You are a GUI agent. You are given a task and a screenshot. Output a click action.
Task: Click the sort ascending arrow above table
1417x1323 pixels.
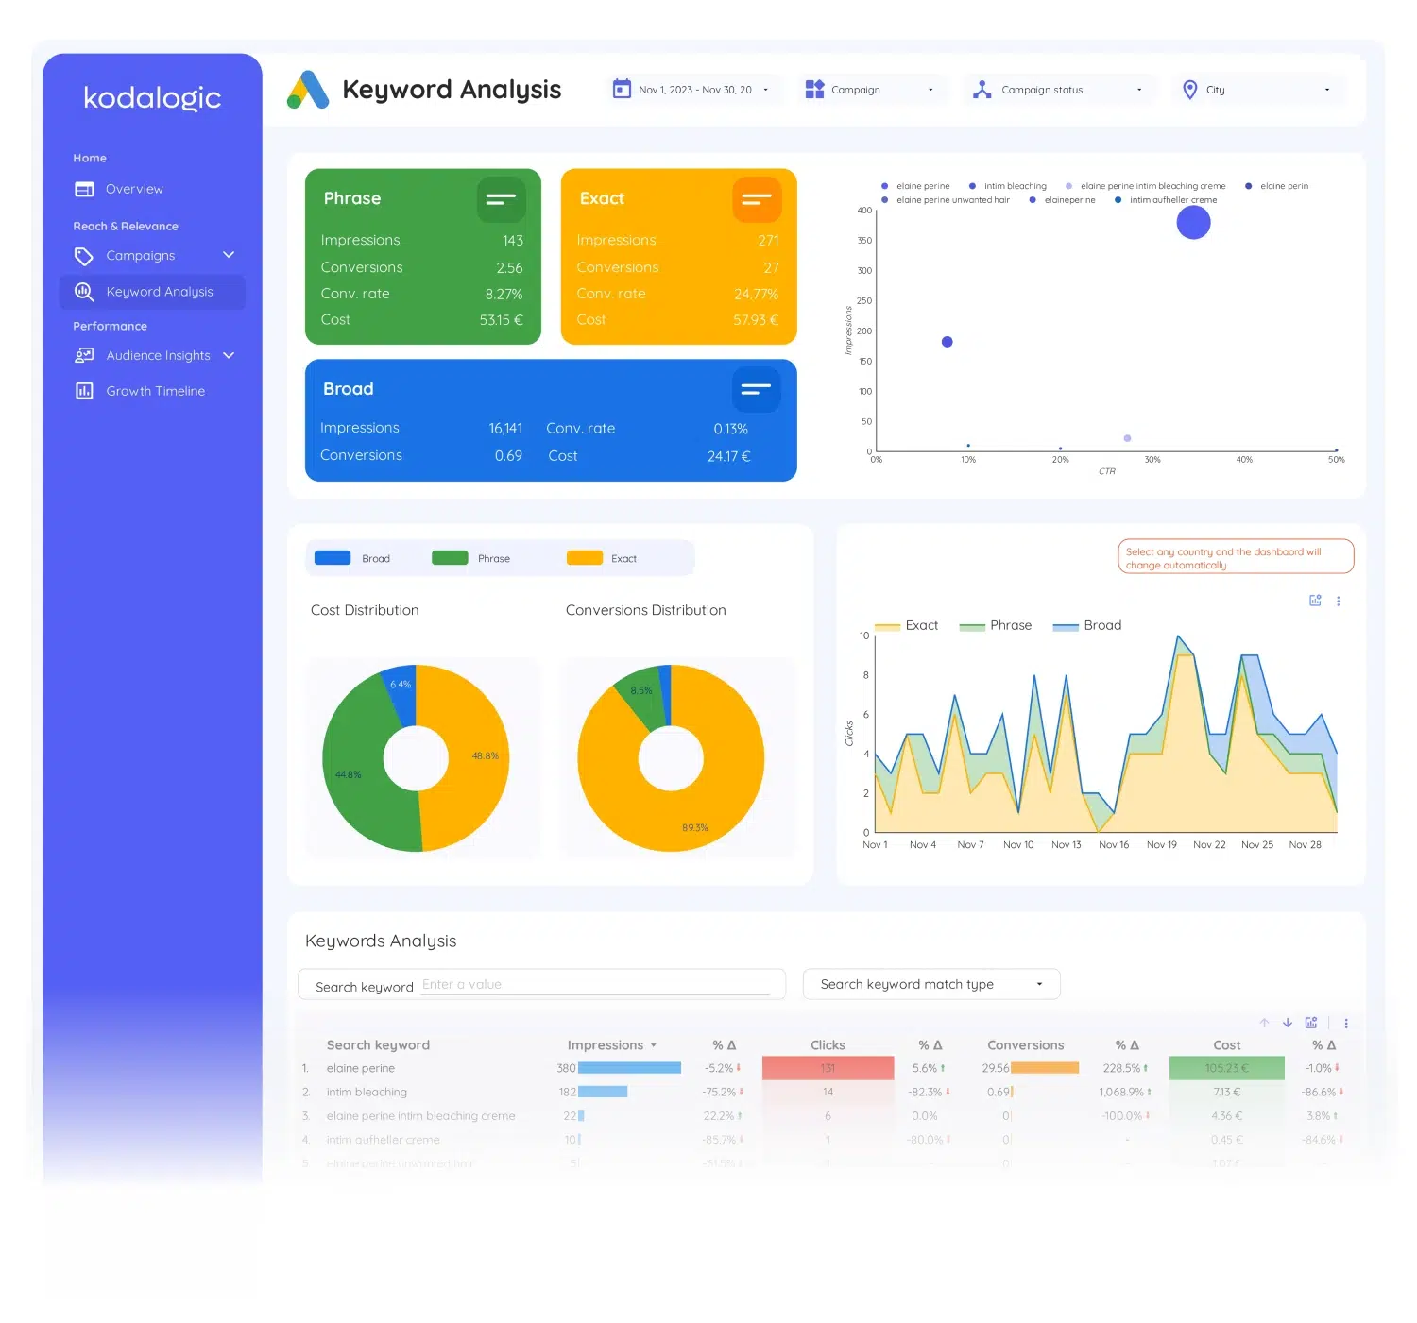[1264, 1023]
